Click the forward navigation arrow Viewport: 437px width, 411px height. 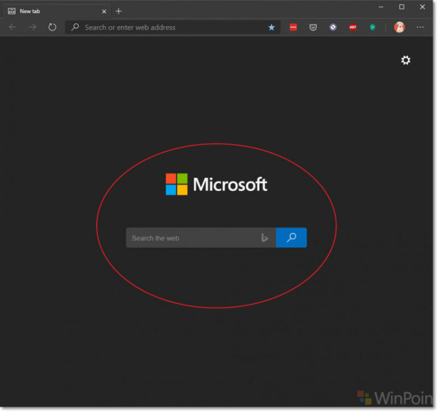(32, 27)
